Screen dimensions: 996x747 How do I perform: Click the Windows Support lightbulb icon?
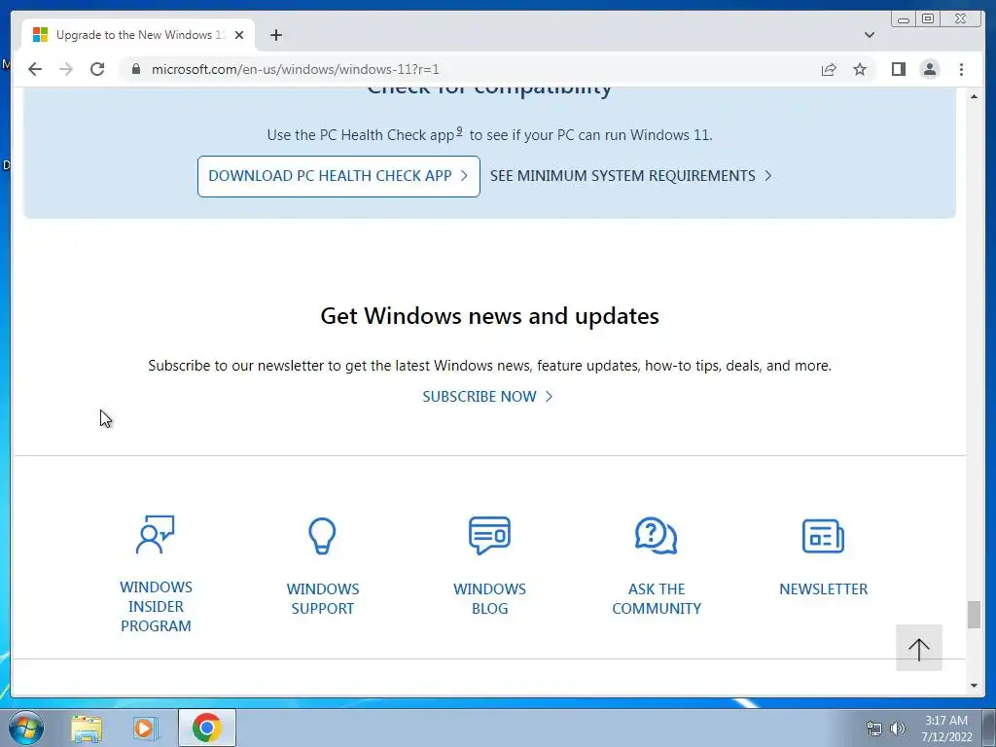click(322, 536)
